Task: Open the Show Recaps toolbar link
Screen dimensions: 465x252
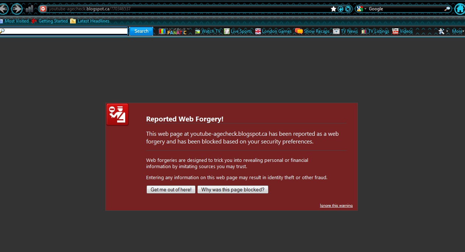Action: coord(313,31)
